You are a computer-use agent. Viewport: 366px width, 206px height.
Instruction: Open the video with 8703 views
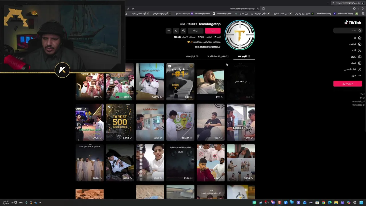[120, 163]
